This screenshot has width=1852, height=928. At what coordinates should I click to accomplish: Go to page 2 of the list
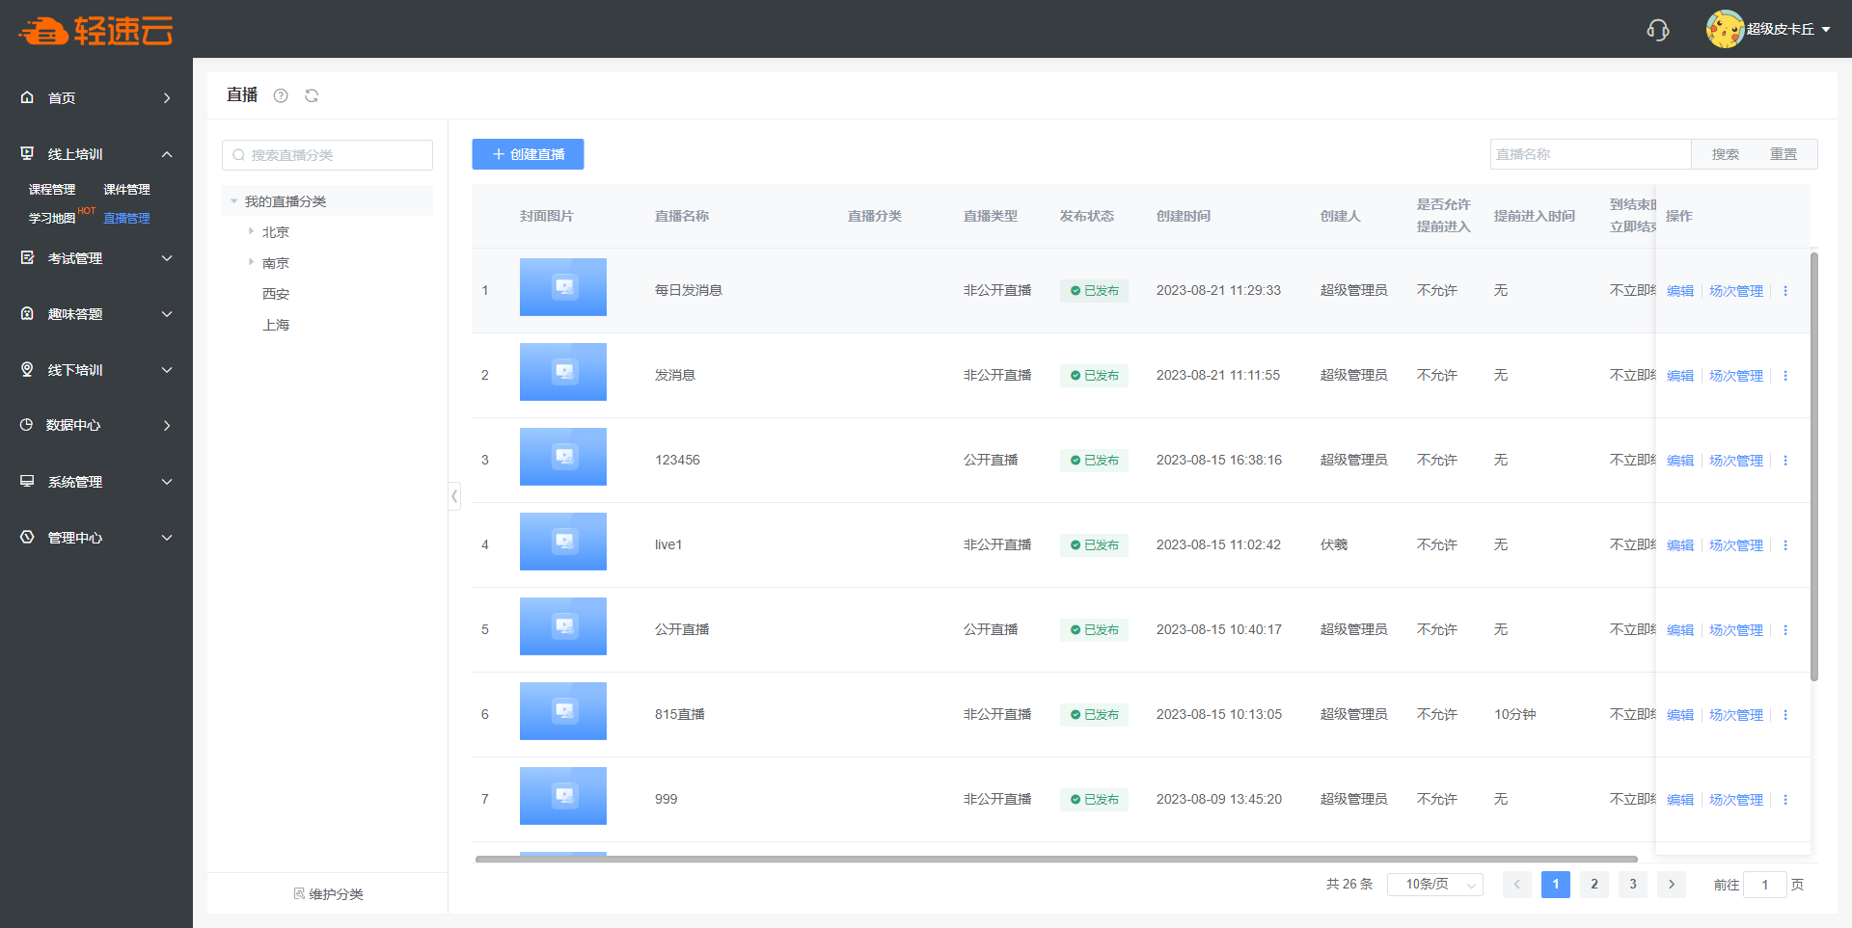[x=1593, y=885]
